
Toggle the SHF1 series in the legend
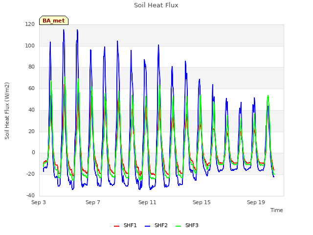point(125,225)
